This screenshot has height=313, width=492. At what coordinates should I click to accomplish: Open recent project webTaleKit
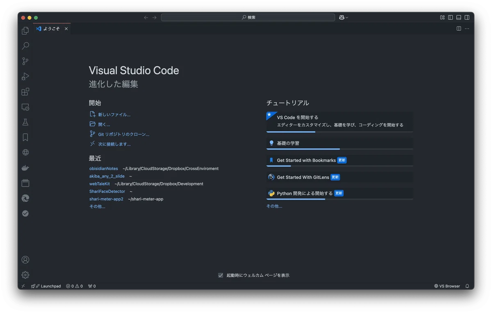tap(100, 184)
